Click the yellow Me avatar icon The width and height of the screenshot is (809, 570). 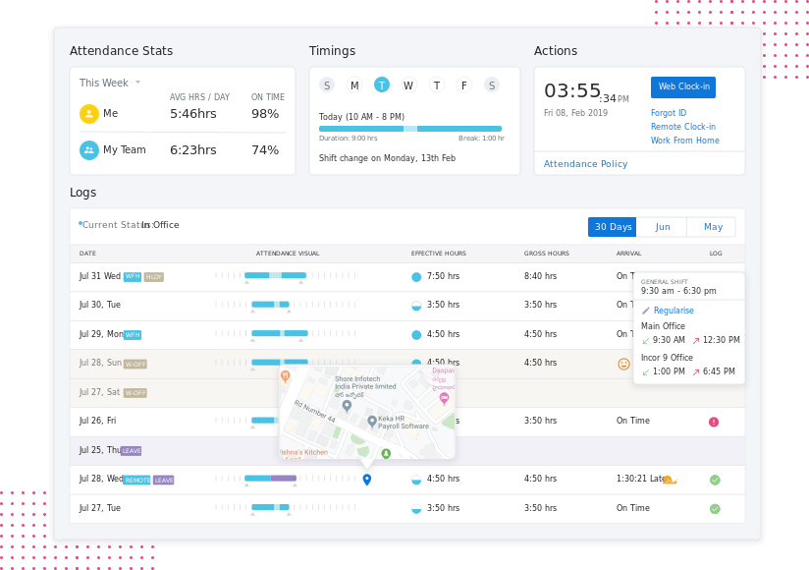coord(88,114)
